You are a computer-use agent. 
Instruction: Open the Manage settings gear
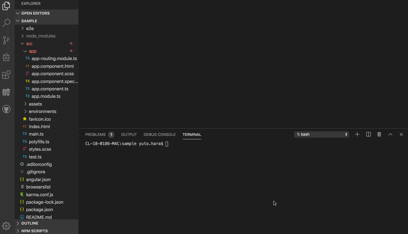(x=6, y=226)
